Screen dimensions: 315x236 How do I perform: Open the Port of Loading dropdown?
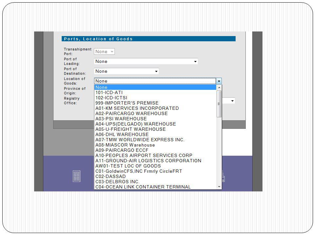[x=146, y=61]
